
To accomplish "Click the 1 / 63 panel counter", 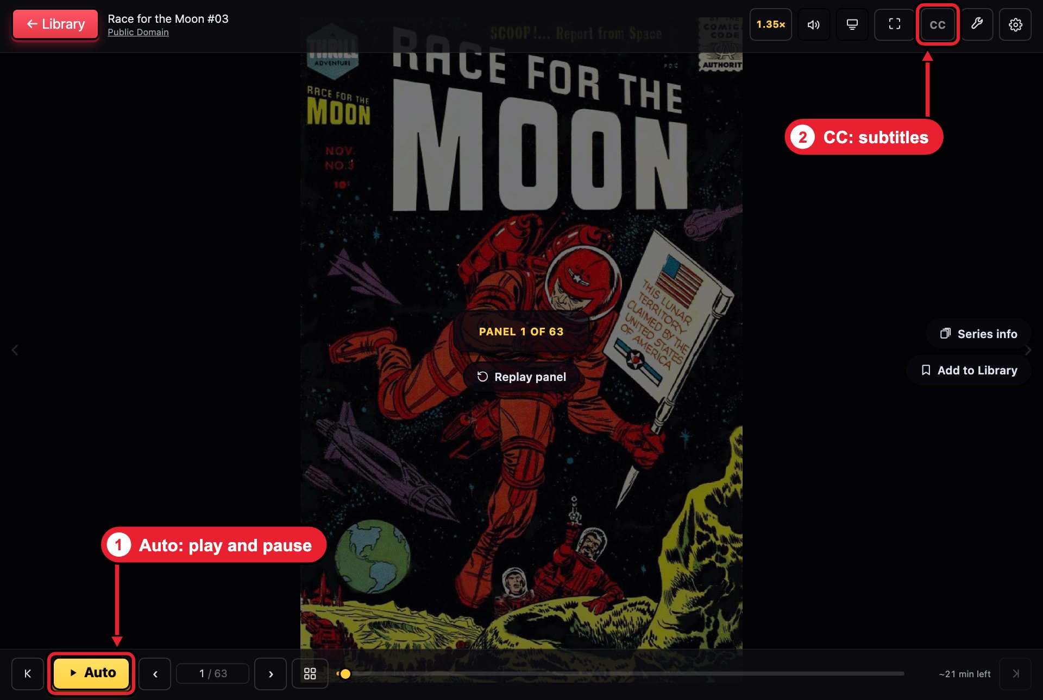I will (213, 673).
